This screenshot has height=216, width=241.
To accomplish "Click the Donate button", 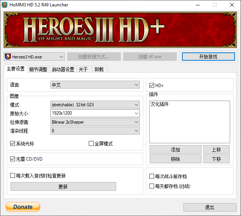I will click(23, 207).
